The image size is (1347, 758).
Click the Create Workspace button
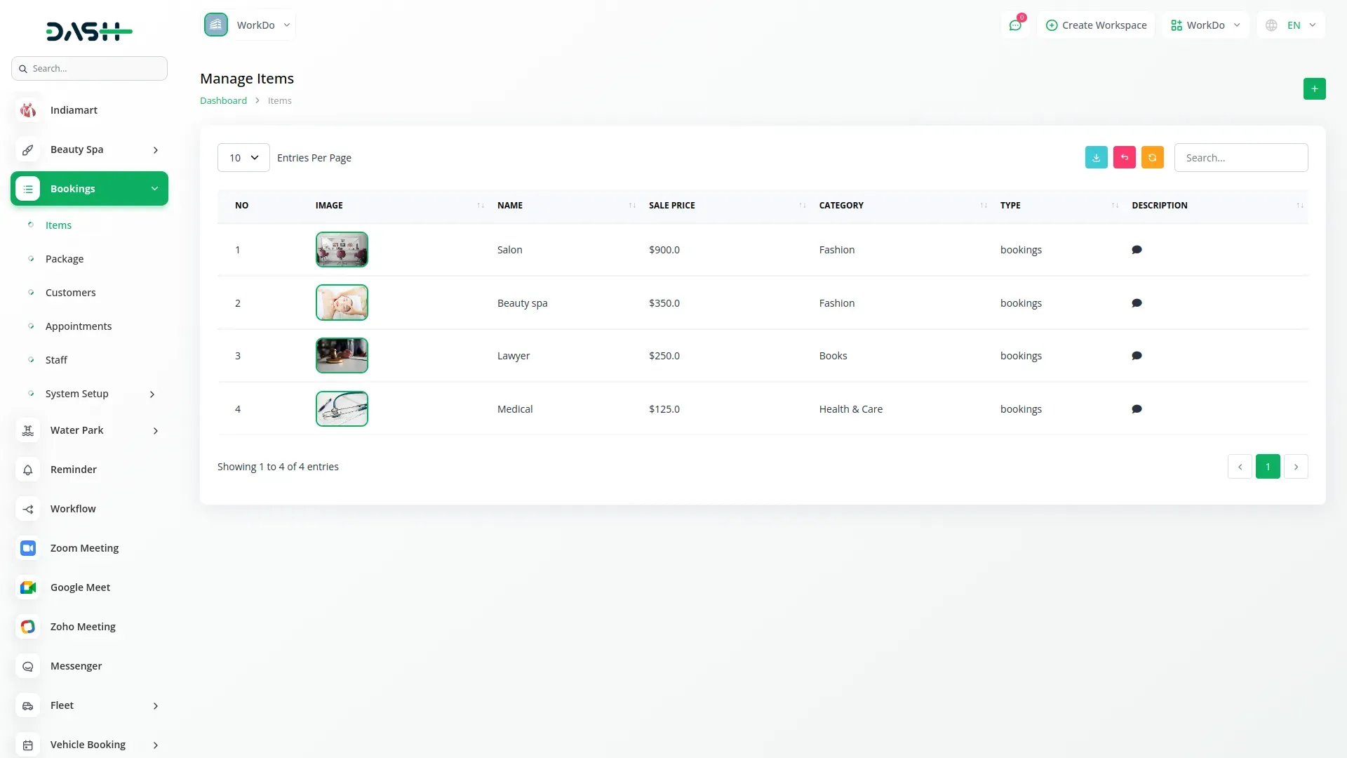point(1096,25)
